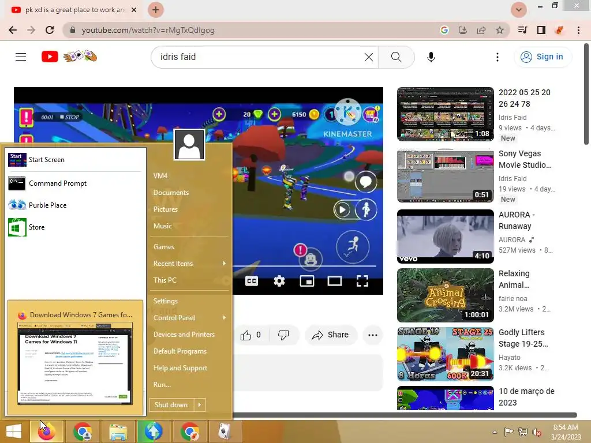Expand Control Panel submenu arrow
591x443 pixels.
(225, 318)
